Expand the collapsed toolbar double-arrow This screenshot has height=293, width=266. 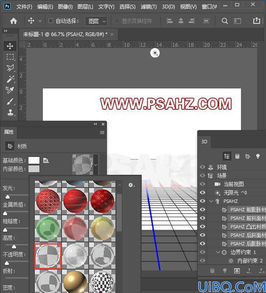6,31
